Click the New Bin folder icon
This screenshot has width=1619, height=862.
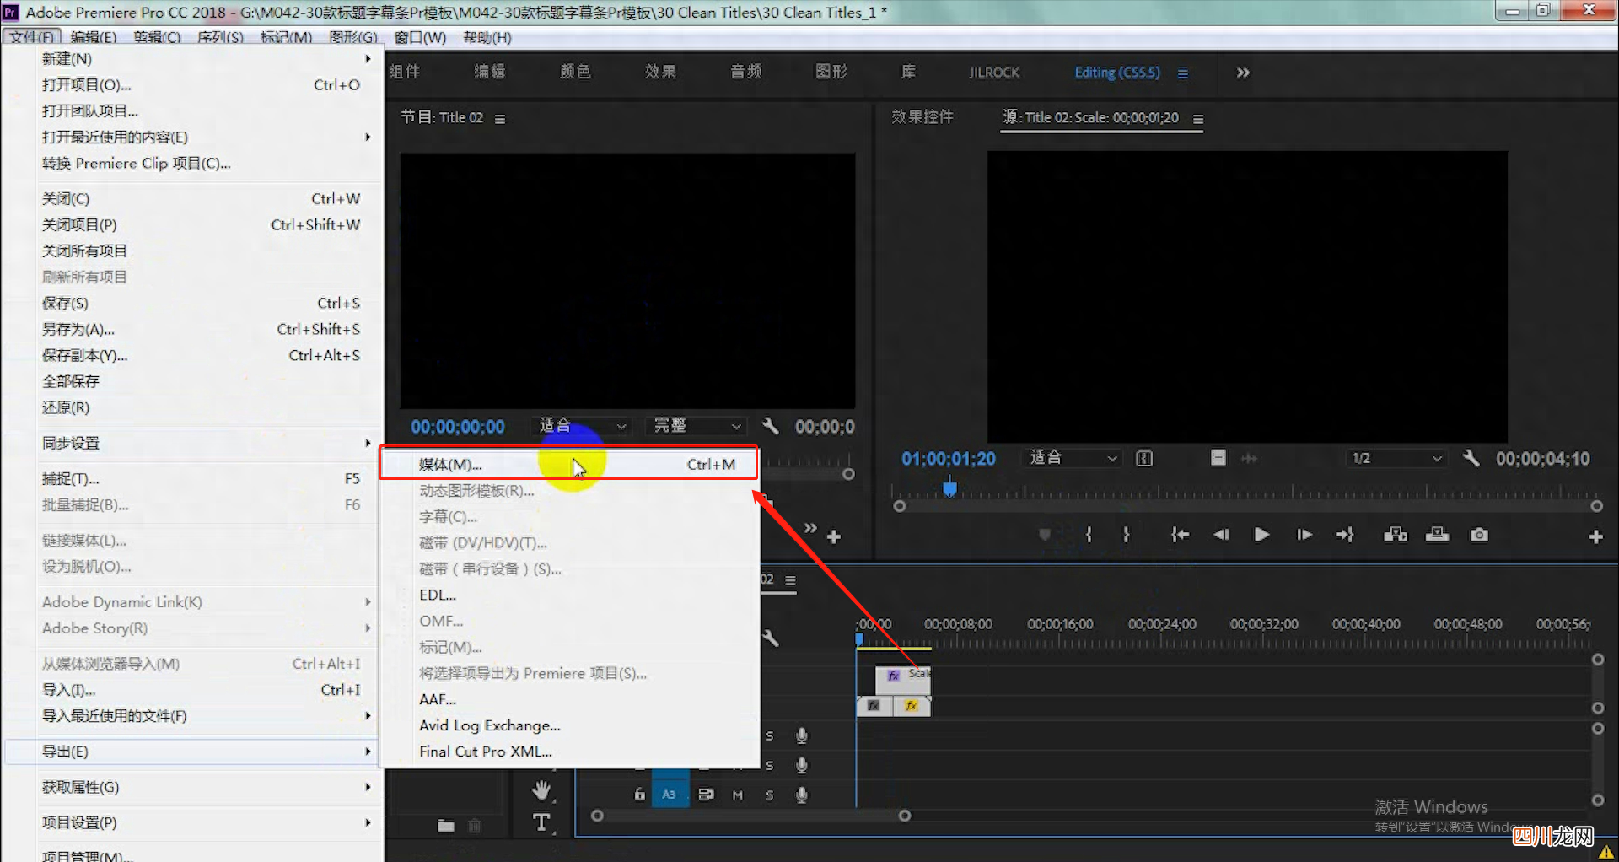tap(446, 826)
